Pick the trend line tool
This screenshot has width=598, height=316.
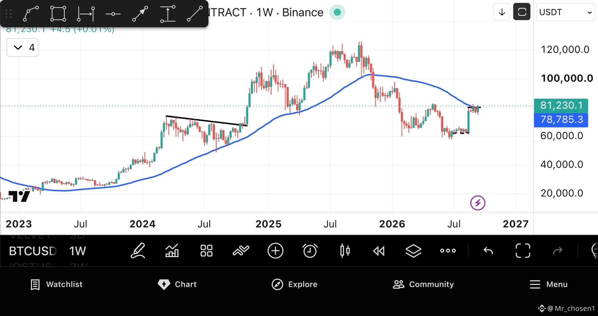[195, 14]
